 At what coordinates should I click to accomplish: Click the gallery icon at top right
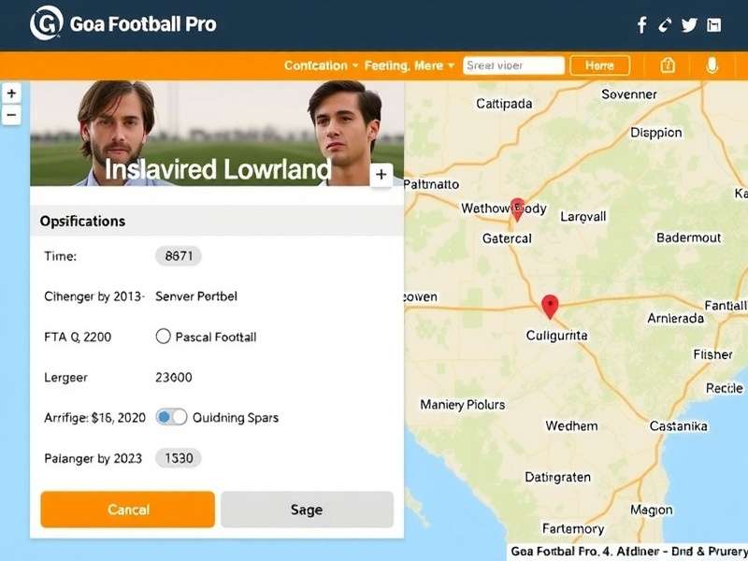click(715, 24)
